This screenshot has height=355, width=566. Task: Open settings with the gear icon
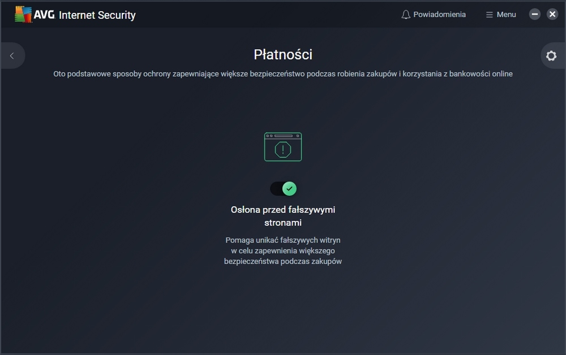point(551,56)
